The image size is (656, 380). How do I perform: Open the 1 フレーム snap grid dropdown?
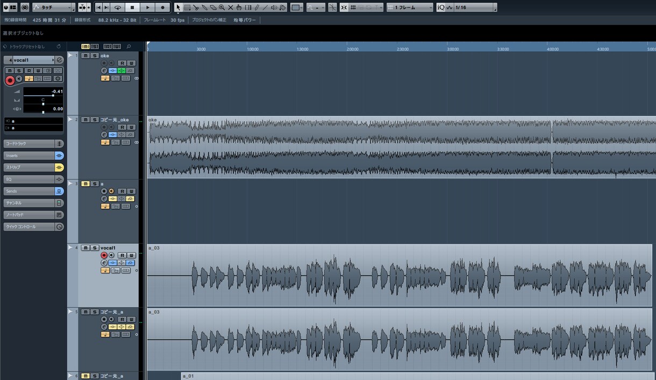(410, 8)
